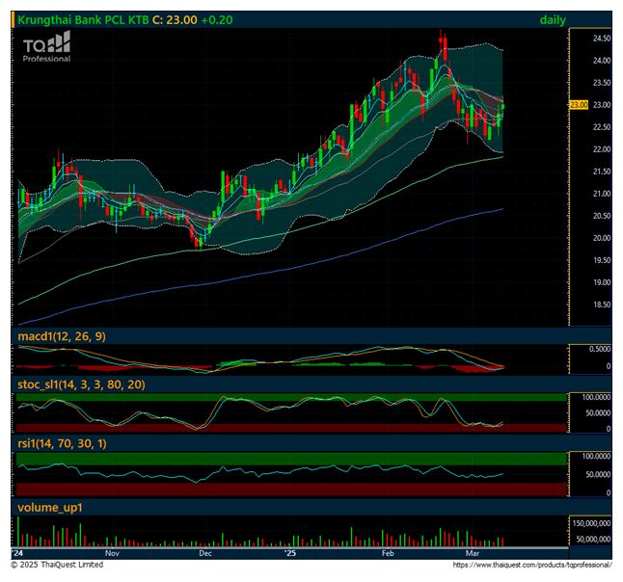Click the 23.50 price axis label
Screen dimensions: 623x582
tap(602, 83)
